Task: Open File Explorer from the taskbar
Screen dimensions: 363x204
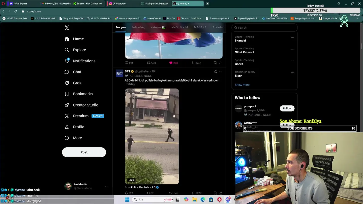Action: click(195, 199)
